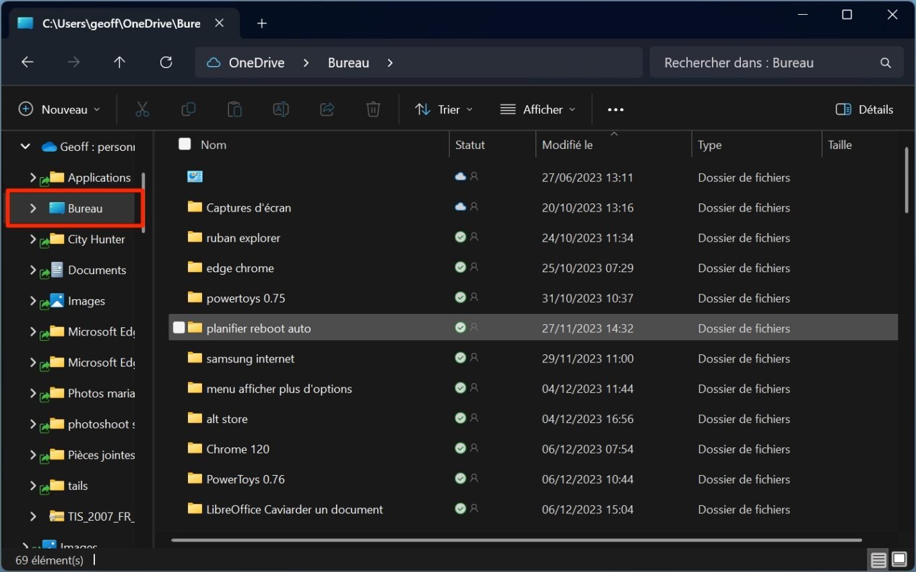Image resolution: width=916 pixels, height=572 pixels.
Task: Collapse the Geoff : personnel tree node
Action: pos(25,146)
